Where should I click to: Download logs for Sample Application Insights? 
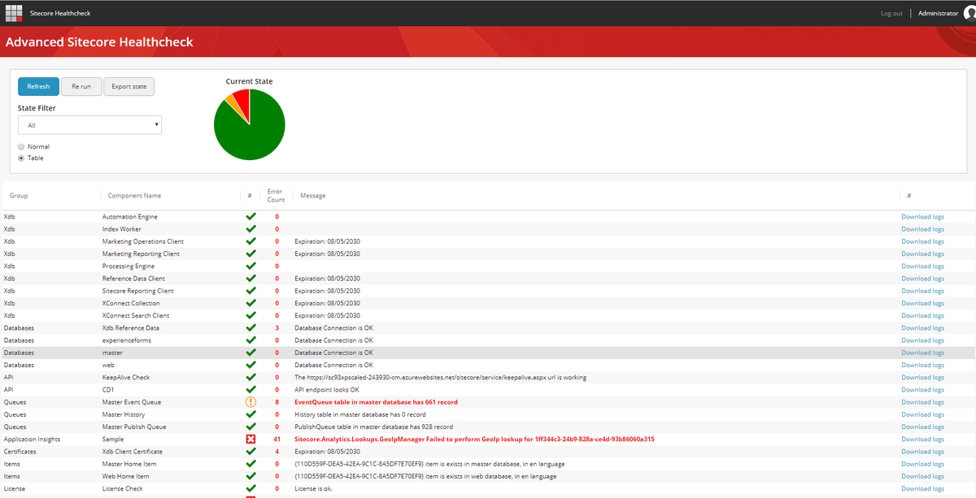click(922, 440)
